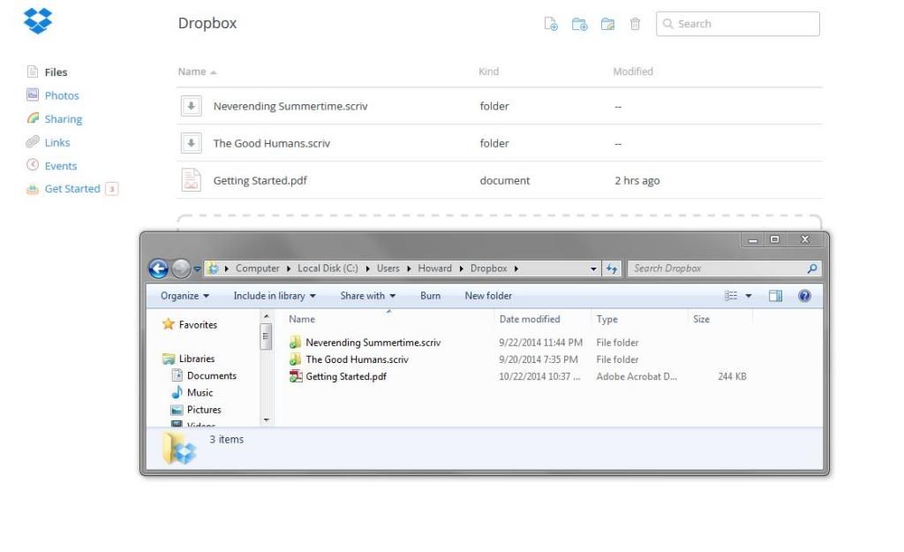Viewport: 904px width, 552px height.
Task: Open the view options dropdown arrow
Action: coord(749,296)
